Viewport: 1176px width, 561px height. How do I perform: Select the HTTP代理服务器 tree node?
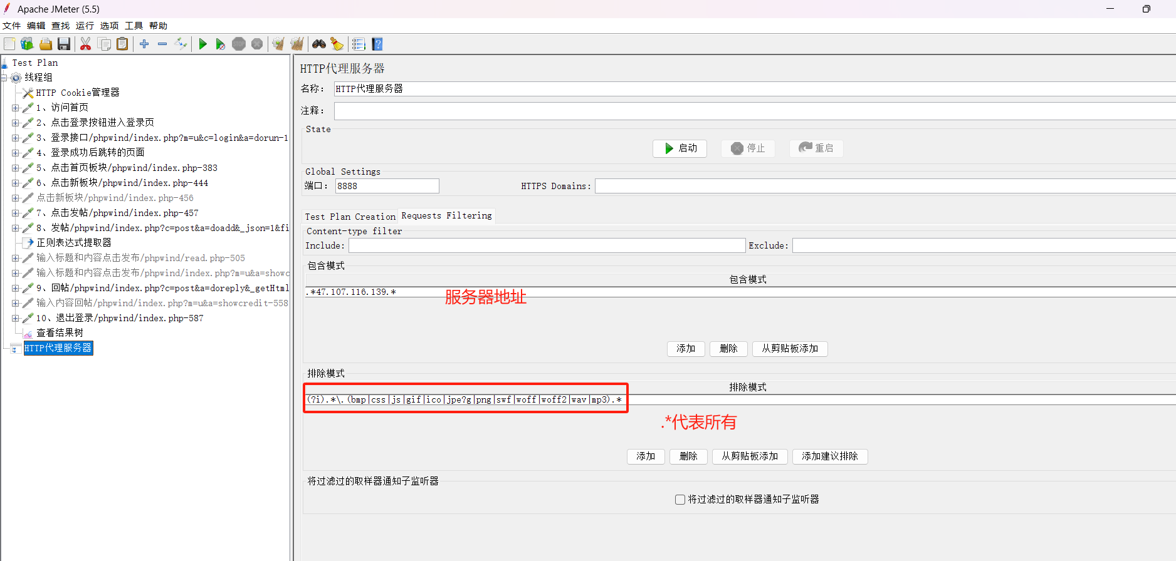58,348
